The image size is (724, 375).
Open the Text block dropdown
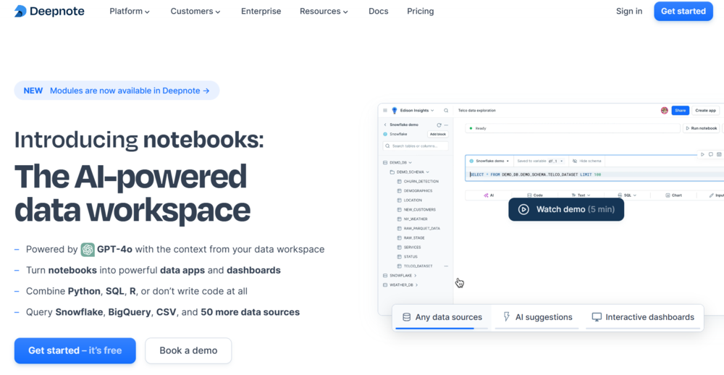coord(581,195)
